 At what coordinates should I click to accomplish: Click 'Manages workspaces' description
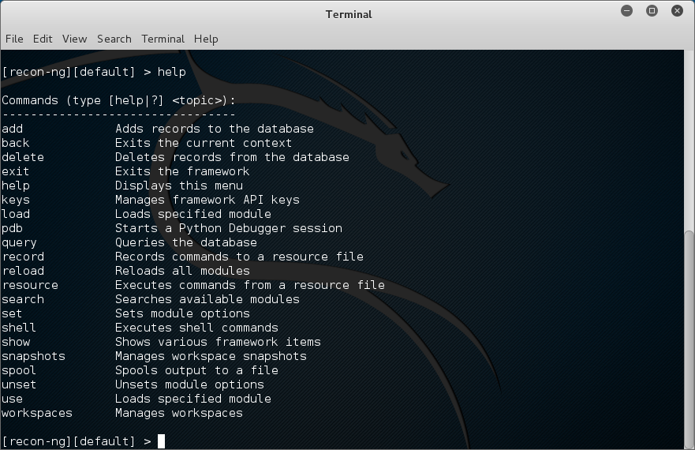[x=179, y=413]
